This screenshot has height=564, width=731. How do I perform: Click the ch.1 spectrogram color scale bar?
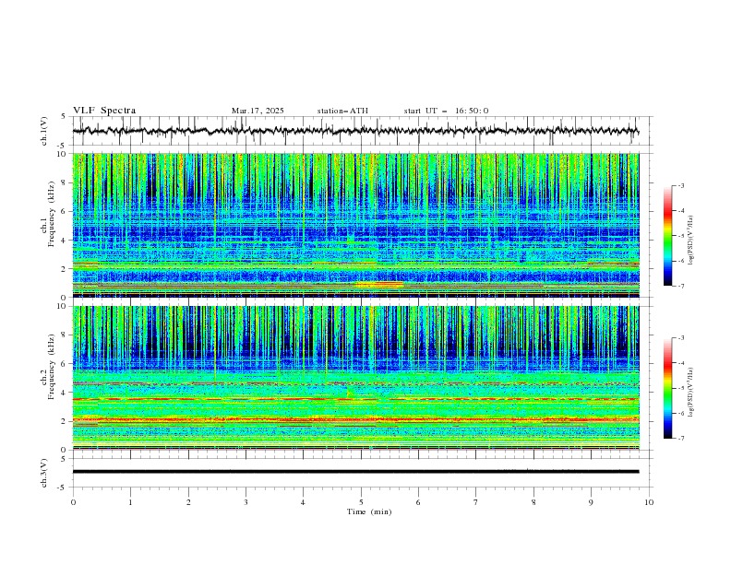click(667, 236)
